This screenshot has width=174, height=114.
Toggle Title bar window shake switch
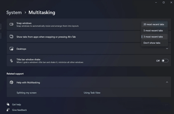tap(165, 61)
